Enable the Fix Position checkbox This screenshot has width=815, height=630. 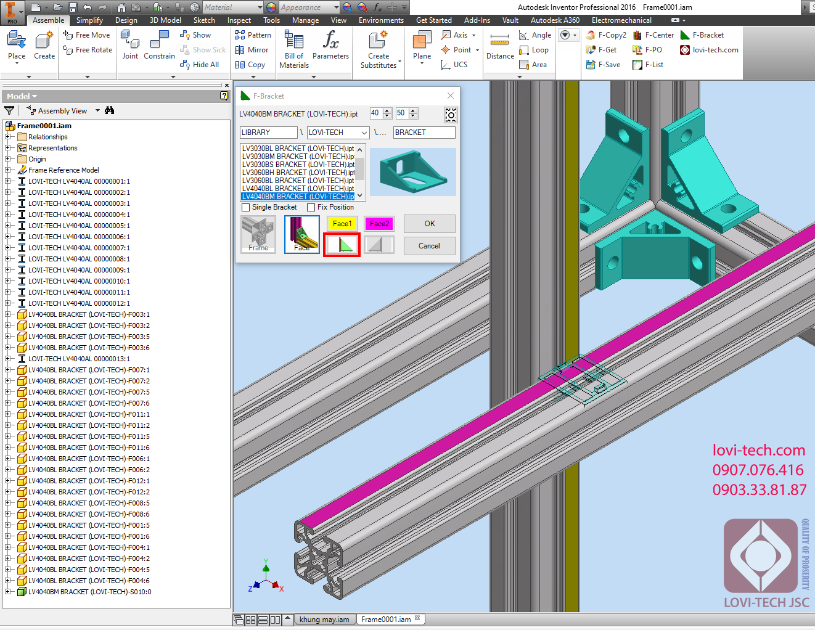[x=311, y=208]
